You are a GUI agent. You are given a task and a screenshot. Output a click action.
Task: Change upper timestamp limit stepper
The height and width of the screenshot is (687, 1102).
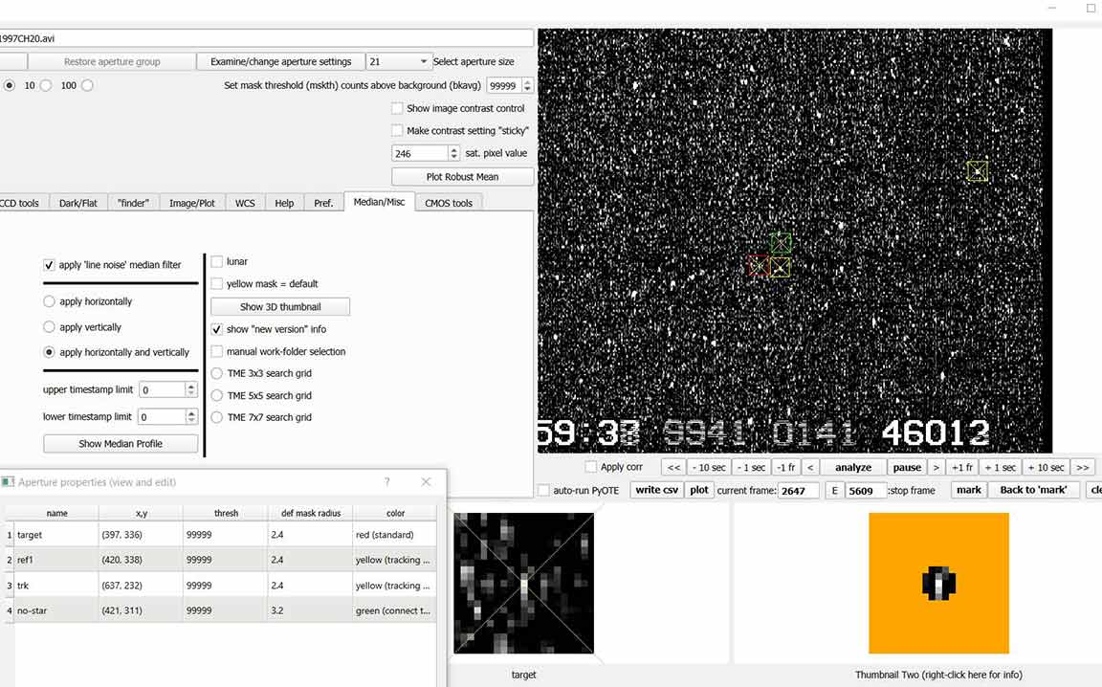191,389
